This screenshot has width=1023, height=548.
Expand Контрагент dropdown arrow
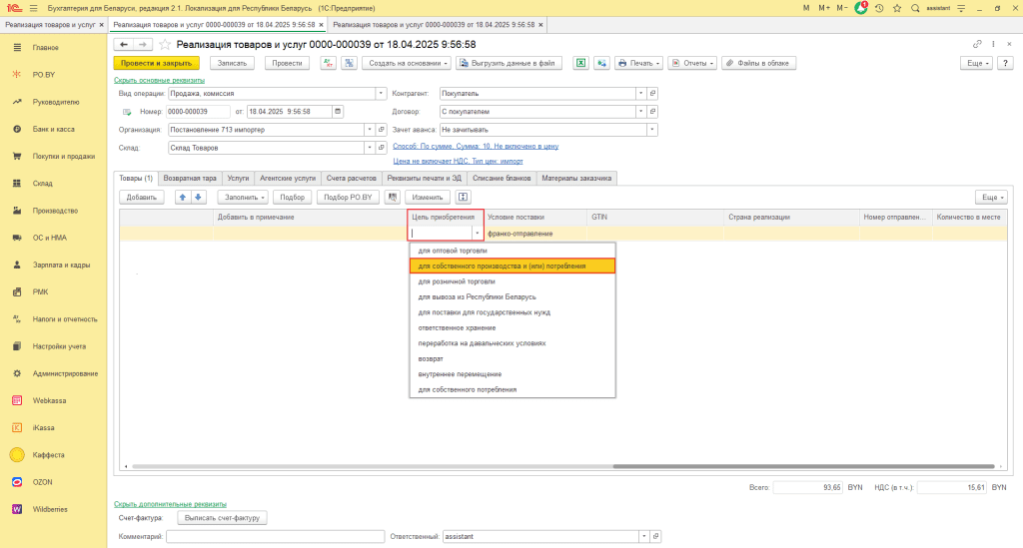[640, 93]
